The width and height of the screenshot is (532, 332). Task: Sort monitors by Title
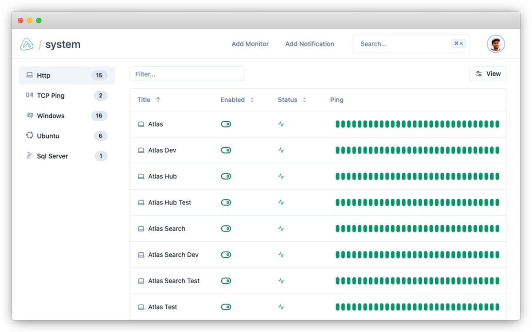(149, 100)
